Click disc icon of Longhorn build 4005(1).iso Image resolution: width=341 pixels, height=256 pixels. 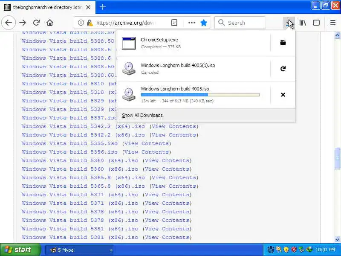pyautogui.click(x=129, y=69)
